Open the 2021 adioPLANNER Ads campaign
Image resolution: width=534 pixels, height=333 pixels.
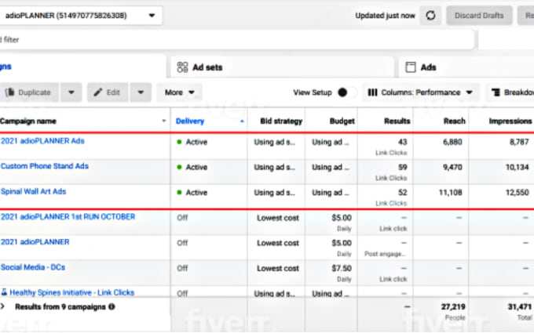[42, 141]
